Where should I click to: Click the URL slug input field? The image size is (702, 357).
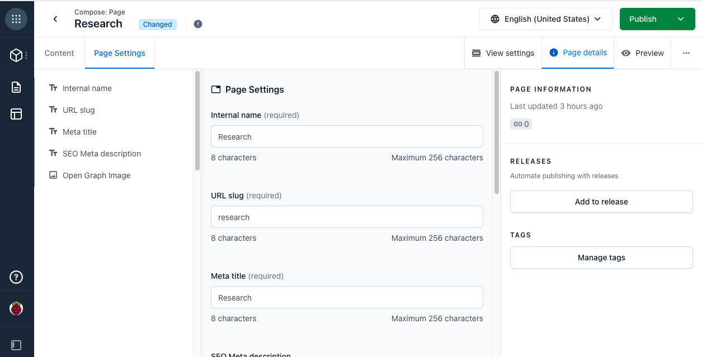(346, 217)
